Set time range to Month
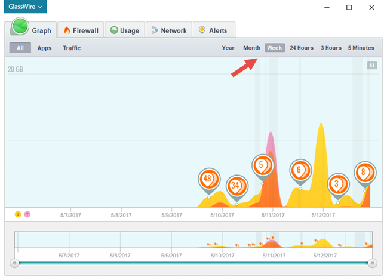The height and width of the screenshot is (280, 387). tap(252, 48)
